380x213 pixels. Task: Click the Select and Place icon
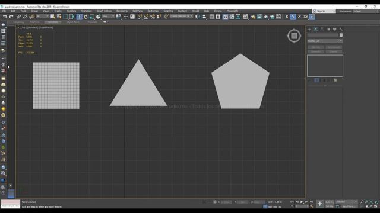coord(98,17)
